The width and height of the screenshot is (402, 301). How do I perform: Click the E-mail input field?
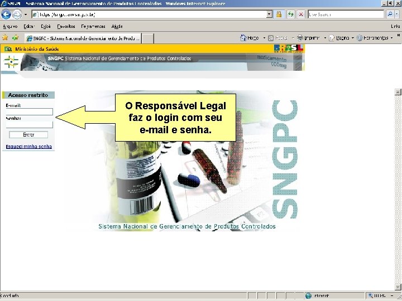29,111
